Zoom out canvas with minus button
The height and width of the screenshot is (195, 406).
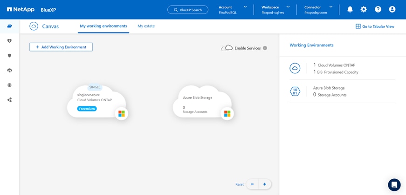(x=252, y=184)
